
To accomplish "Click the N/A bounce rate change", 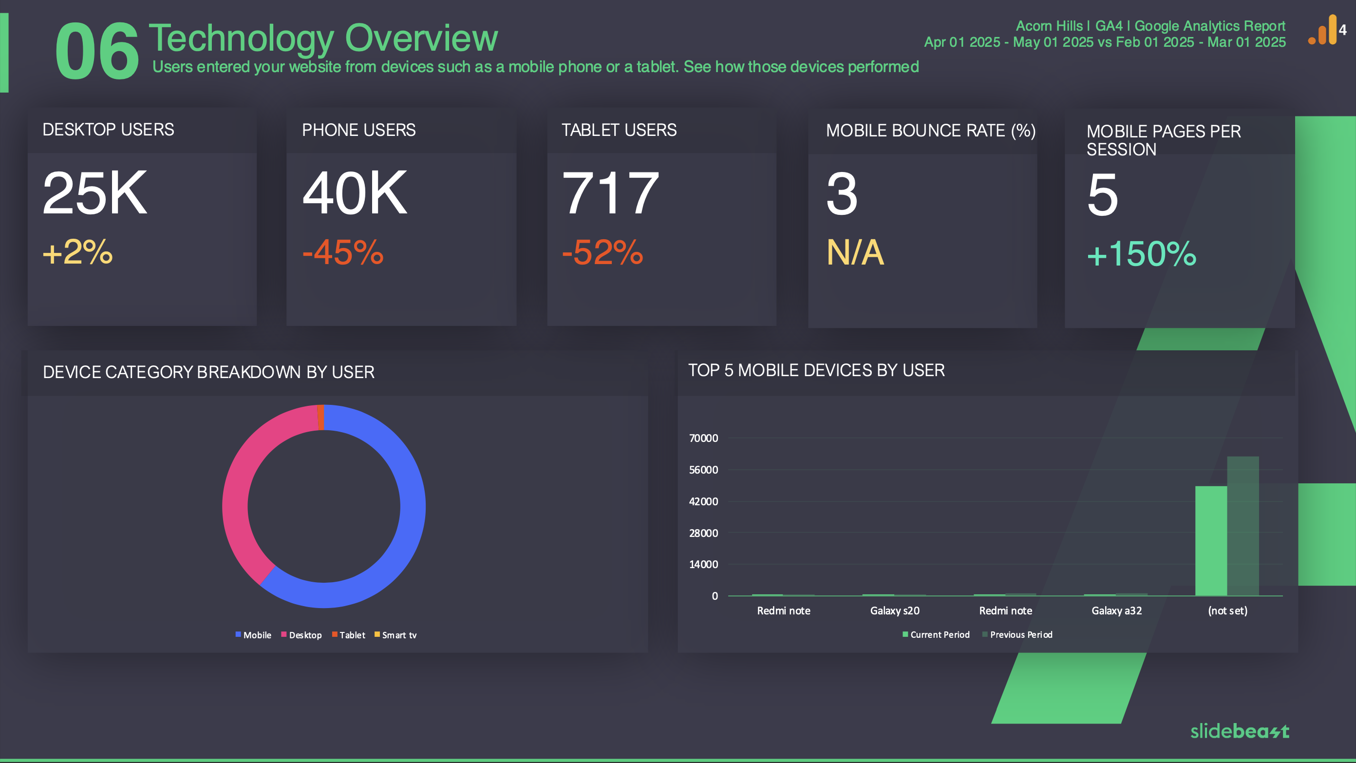I will point(855,252).
